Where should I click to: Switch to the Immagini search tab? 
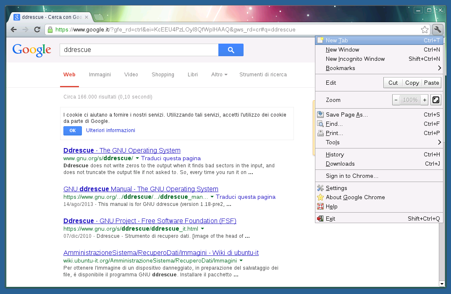(x=100, y=75)
